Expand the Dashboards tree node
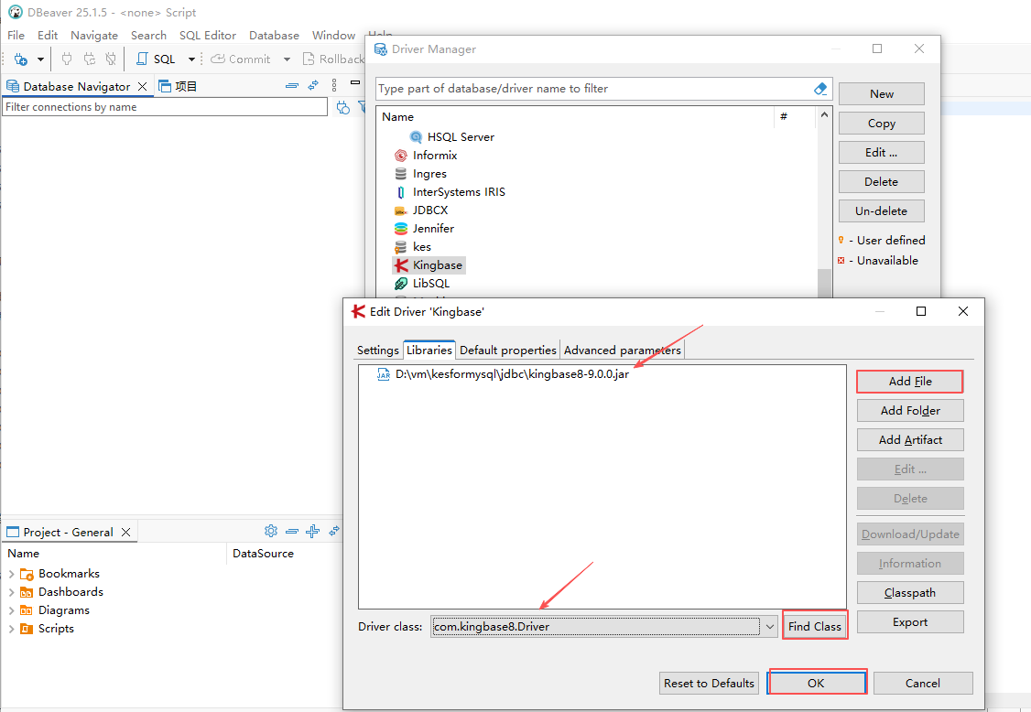 11,592
